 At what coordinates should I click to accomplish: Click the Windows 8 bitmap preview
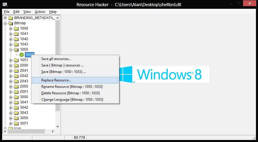pos(164,74)
